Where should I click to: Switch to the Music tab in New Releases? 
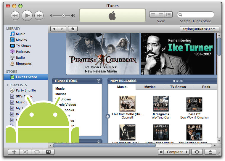tap(122, 87)
